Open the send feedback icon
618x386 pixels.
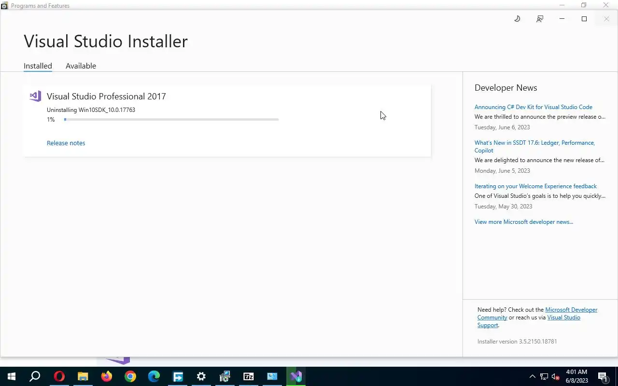540,19
